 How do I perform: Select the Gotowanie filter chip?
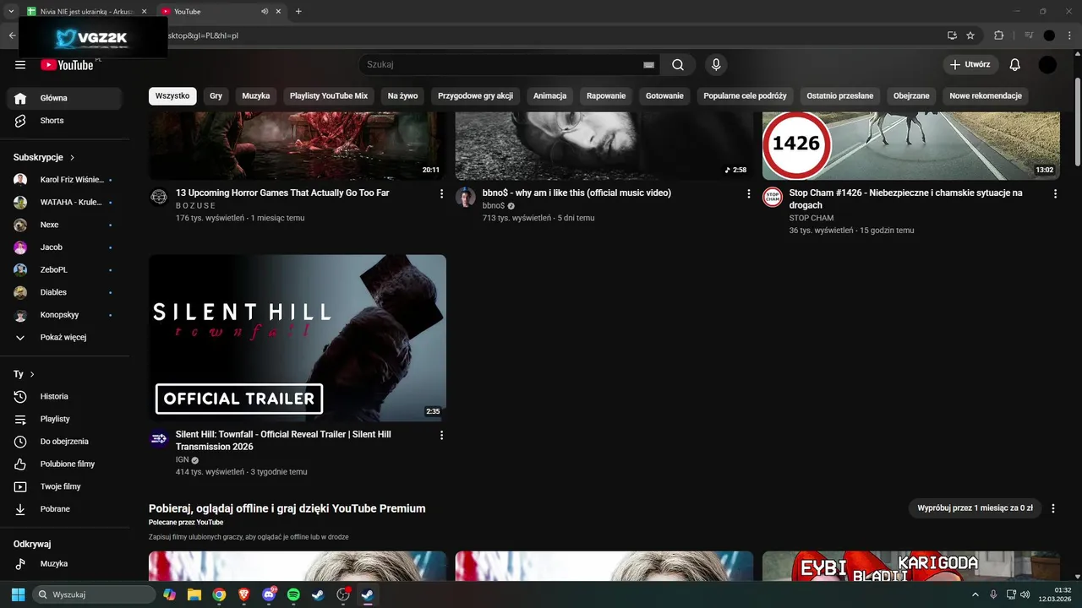click(664, 96)
